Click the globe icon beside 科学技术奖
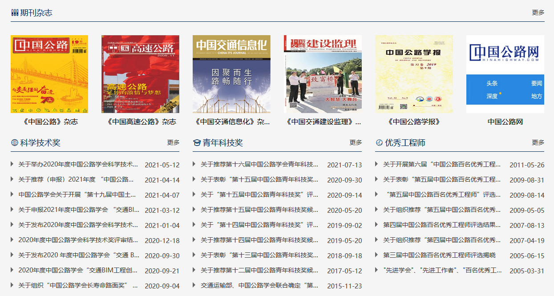Screen dimensions: 554x296 (14, 142)
